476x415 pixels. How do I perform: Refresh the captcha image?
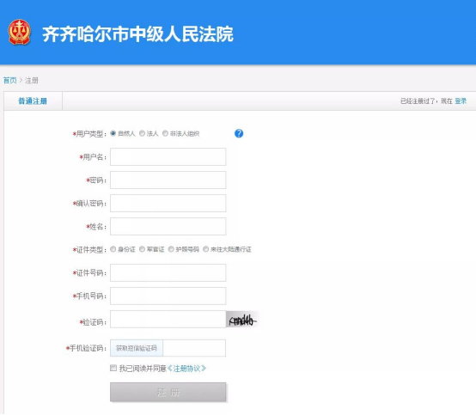click(x=242, y=320)
